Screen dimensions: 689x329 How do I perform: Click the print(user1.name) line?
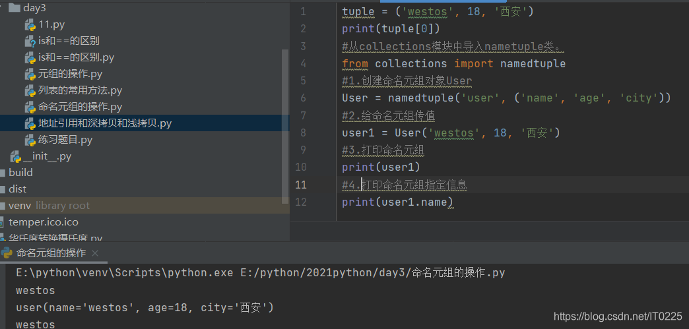(x=398, y=202)
